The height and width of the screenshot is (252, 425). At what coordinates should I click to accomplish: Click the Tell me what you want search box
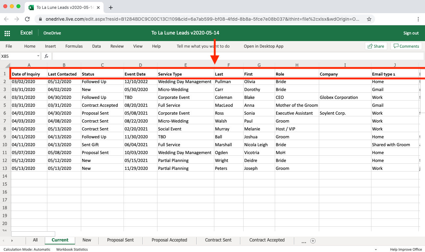click(x=203, y=46)
